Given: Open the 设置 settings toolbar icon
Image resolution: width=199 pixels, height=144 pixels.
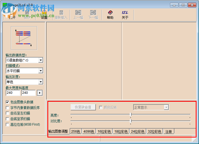Looking at the screenshot, I should pos(44,15).
